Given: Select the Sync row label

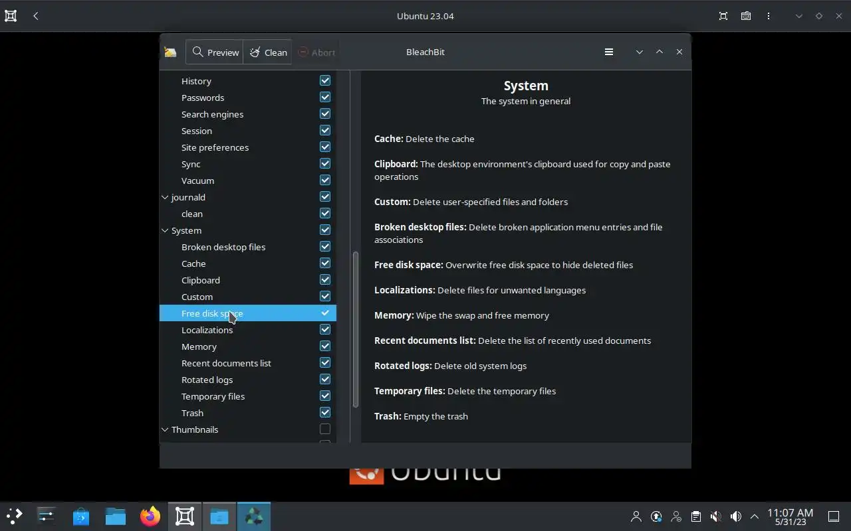Looking at the screenshot, I should [x=191, y=164].
